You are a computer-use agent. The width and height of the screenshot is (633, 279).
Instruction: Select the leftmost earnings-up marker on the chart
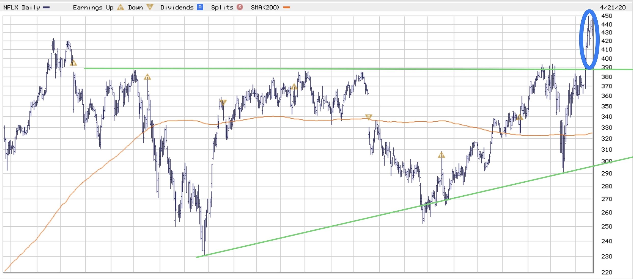click(73, 63)
